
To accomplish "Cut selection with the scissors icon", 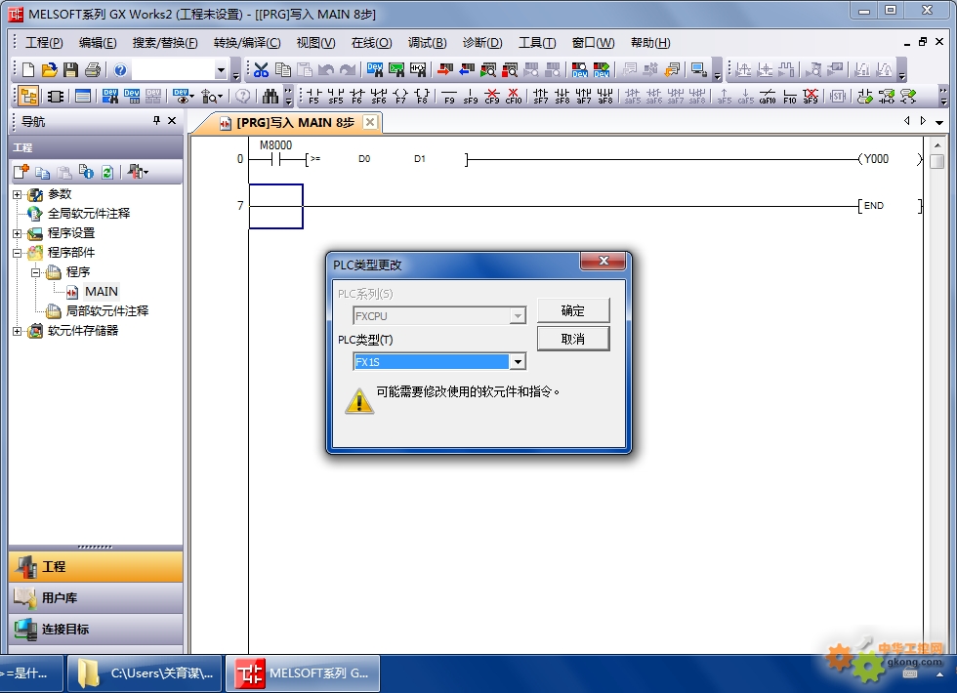I will (262, 70).
